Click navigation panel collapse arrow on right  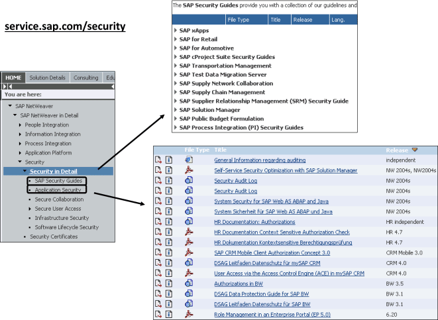pos(112,87)
